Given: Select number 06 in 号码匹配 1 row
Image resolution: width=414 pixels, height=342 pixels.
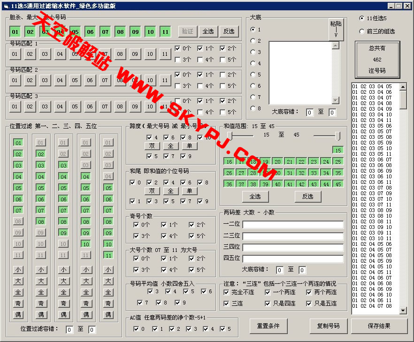Looking at the screenshot, I should pos(90,54).
